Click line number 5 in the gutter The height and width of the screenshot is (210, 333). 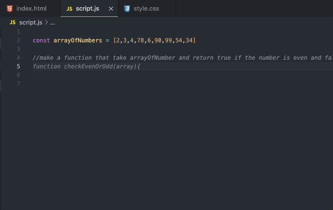click(18, 66)
